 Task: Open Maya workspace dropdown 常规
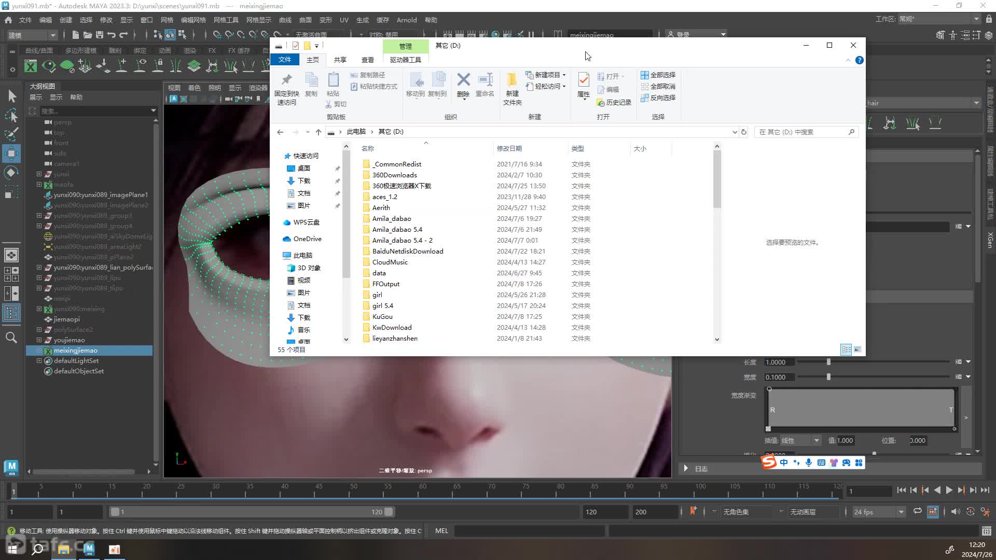tap(939, 19)
